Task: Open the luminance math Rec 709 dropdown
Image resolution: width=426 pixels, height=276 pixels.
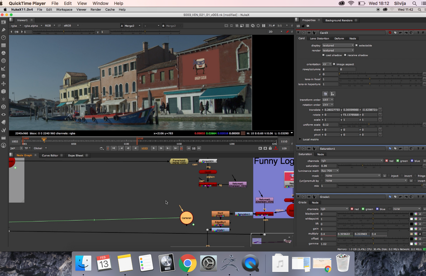Action: (x=330, y=171)
